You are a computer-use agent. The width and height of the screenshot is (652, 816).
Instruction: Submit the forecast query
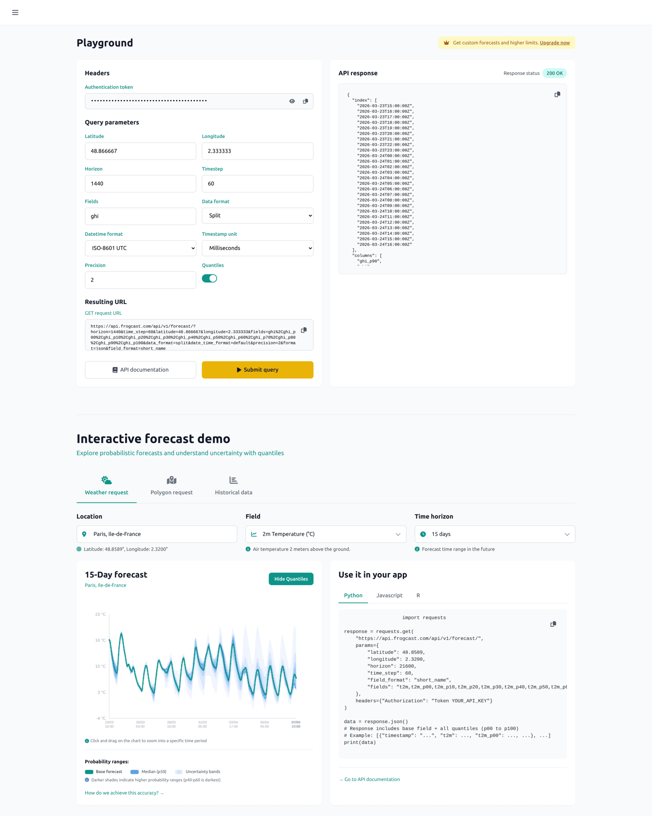click(x=258, y=370)
